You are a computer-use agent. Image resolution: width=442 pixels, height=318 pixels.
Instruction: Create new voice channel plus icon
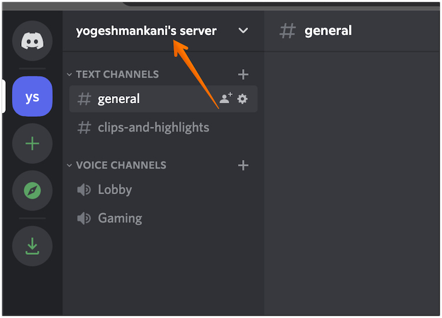tap(243, 165)
